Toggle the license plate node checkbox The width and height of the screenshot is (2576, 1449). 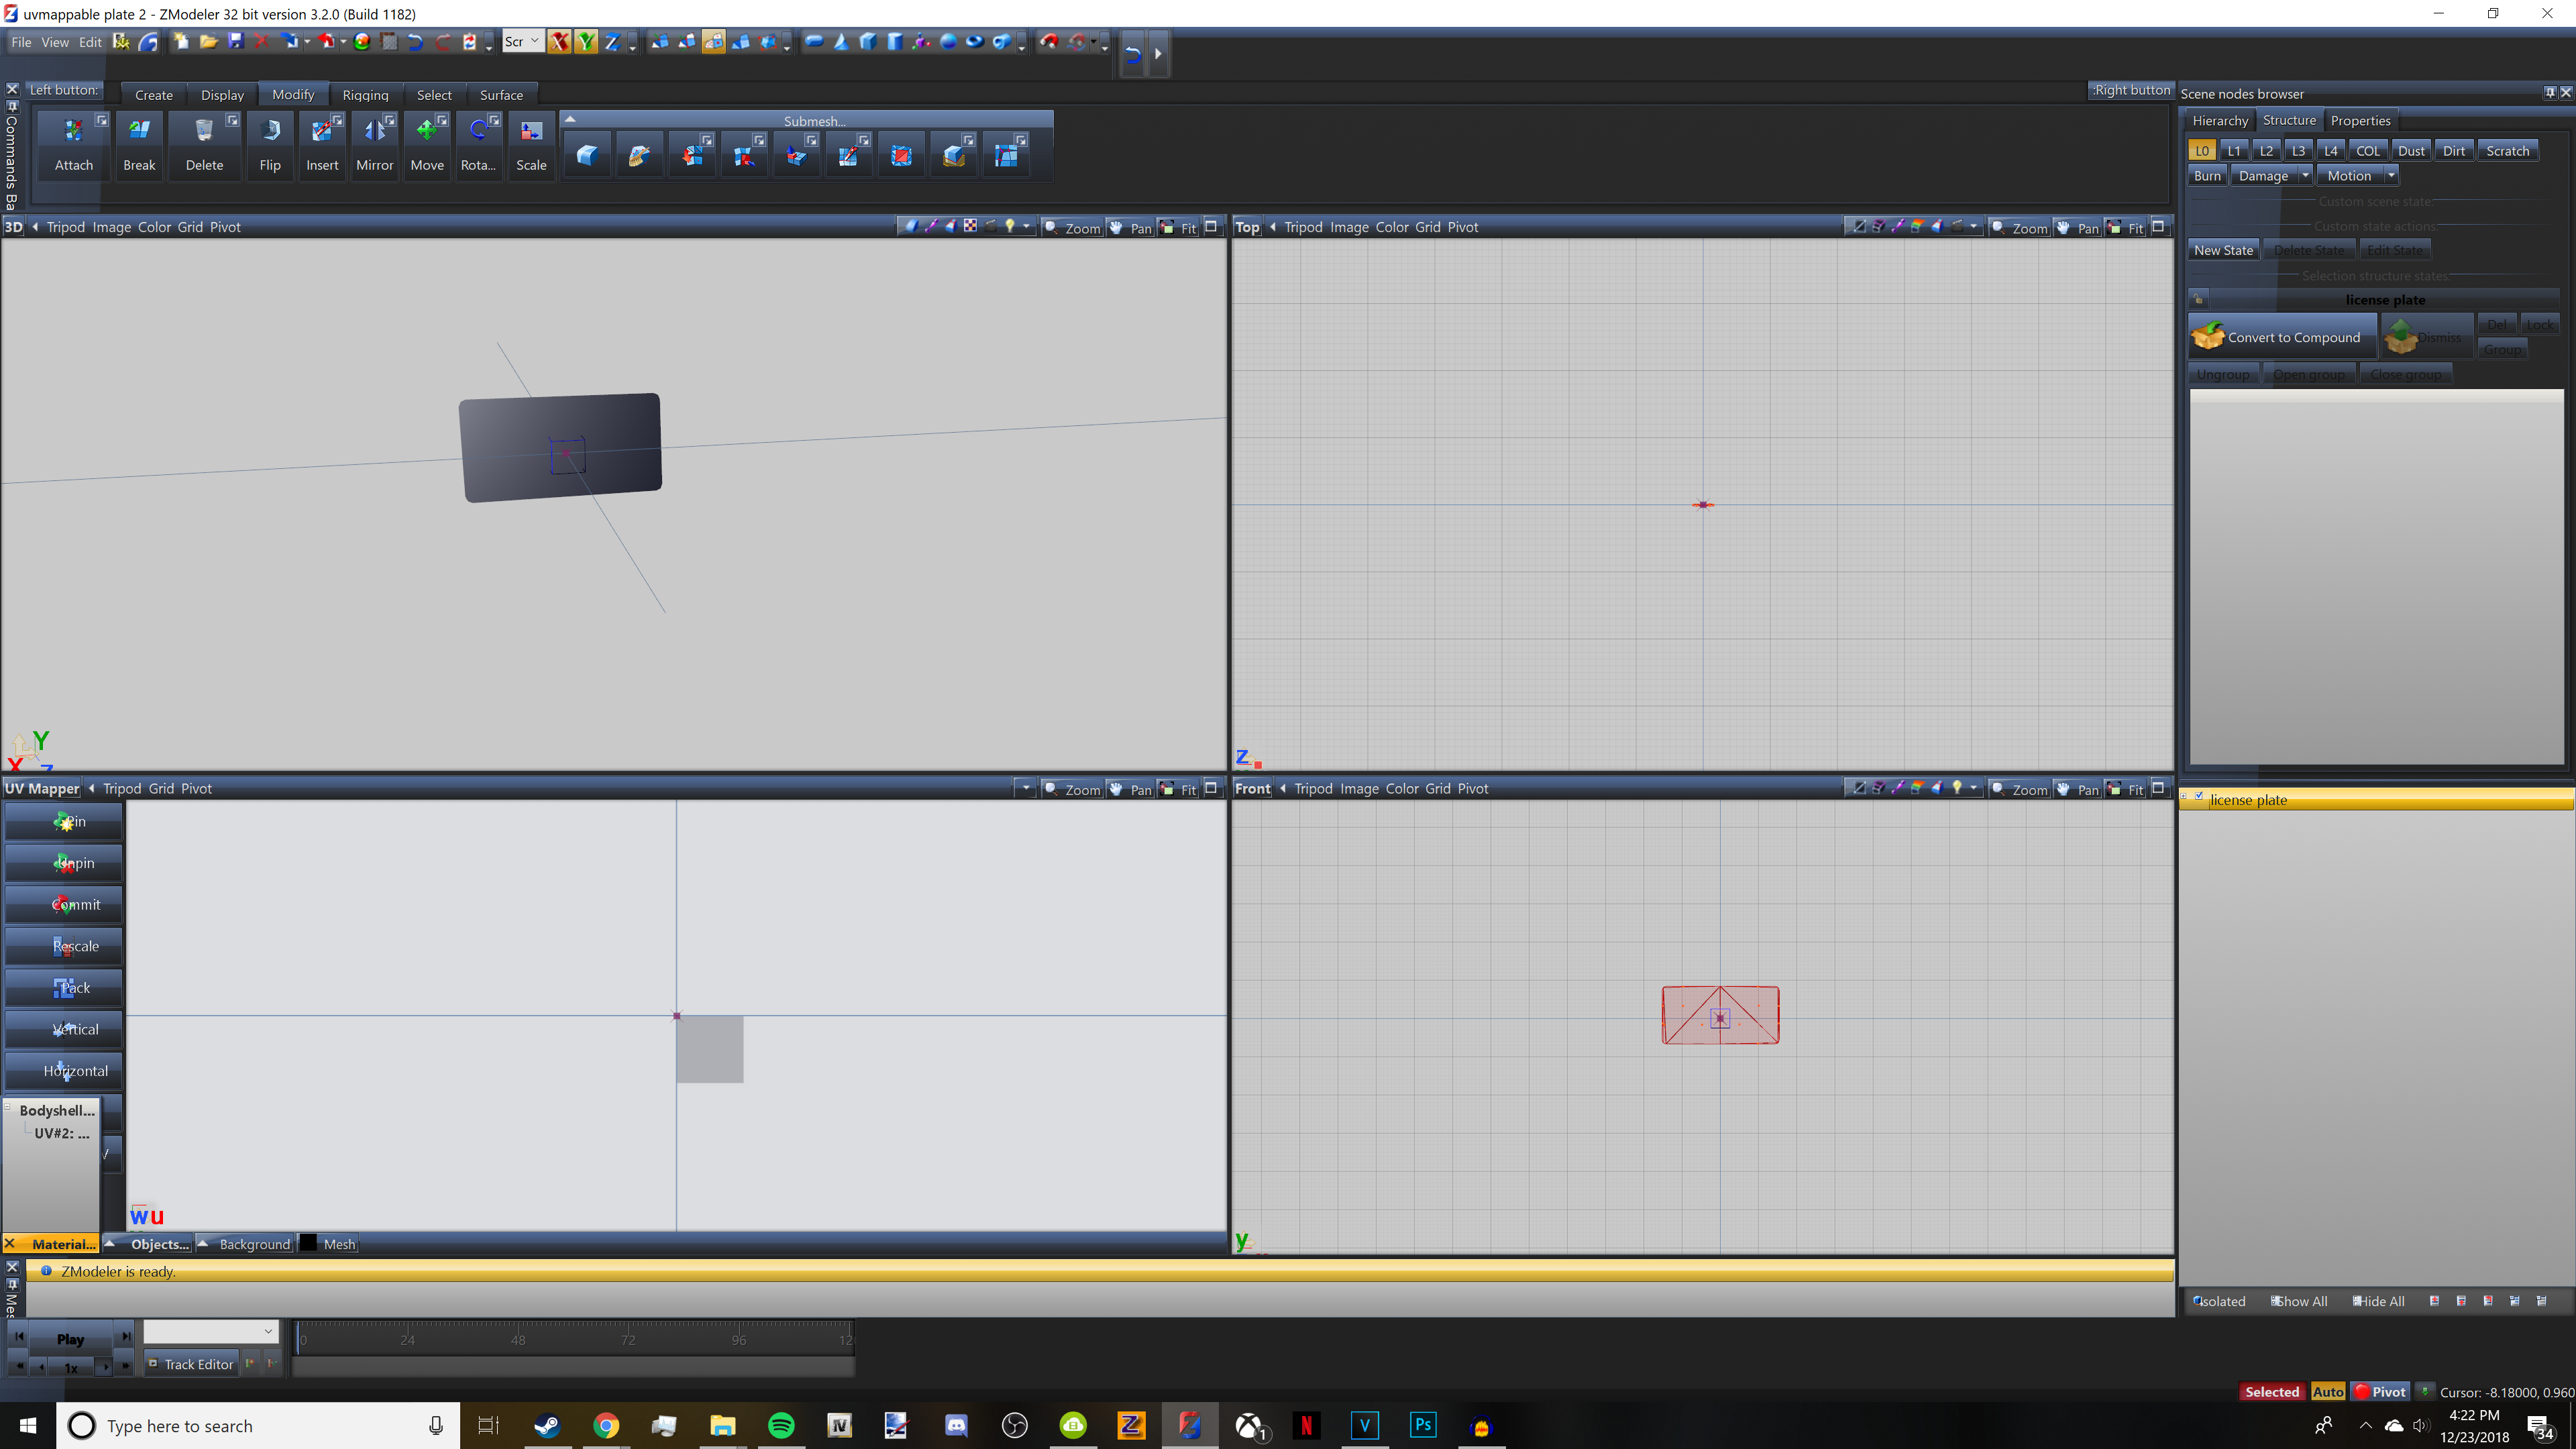tap(2199, 797)
